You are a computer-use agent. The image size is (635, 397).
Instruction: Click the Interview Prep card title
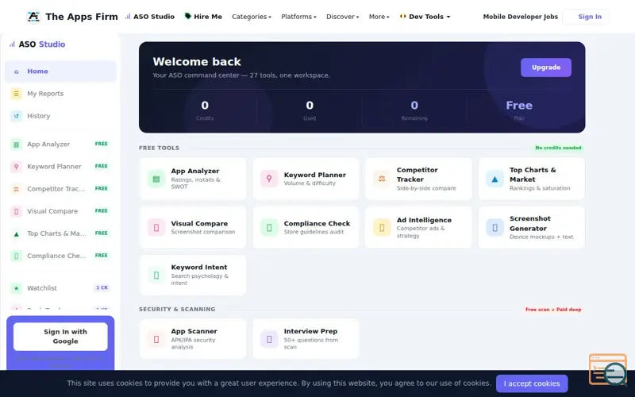[310, 331]
